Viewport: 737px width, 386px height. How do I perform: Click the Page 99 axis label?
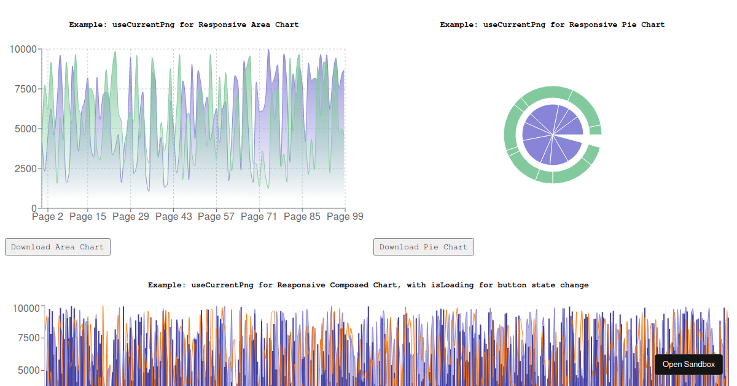point(345,216)
